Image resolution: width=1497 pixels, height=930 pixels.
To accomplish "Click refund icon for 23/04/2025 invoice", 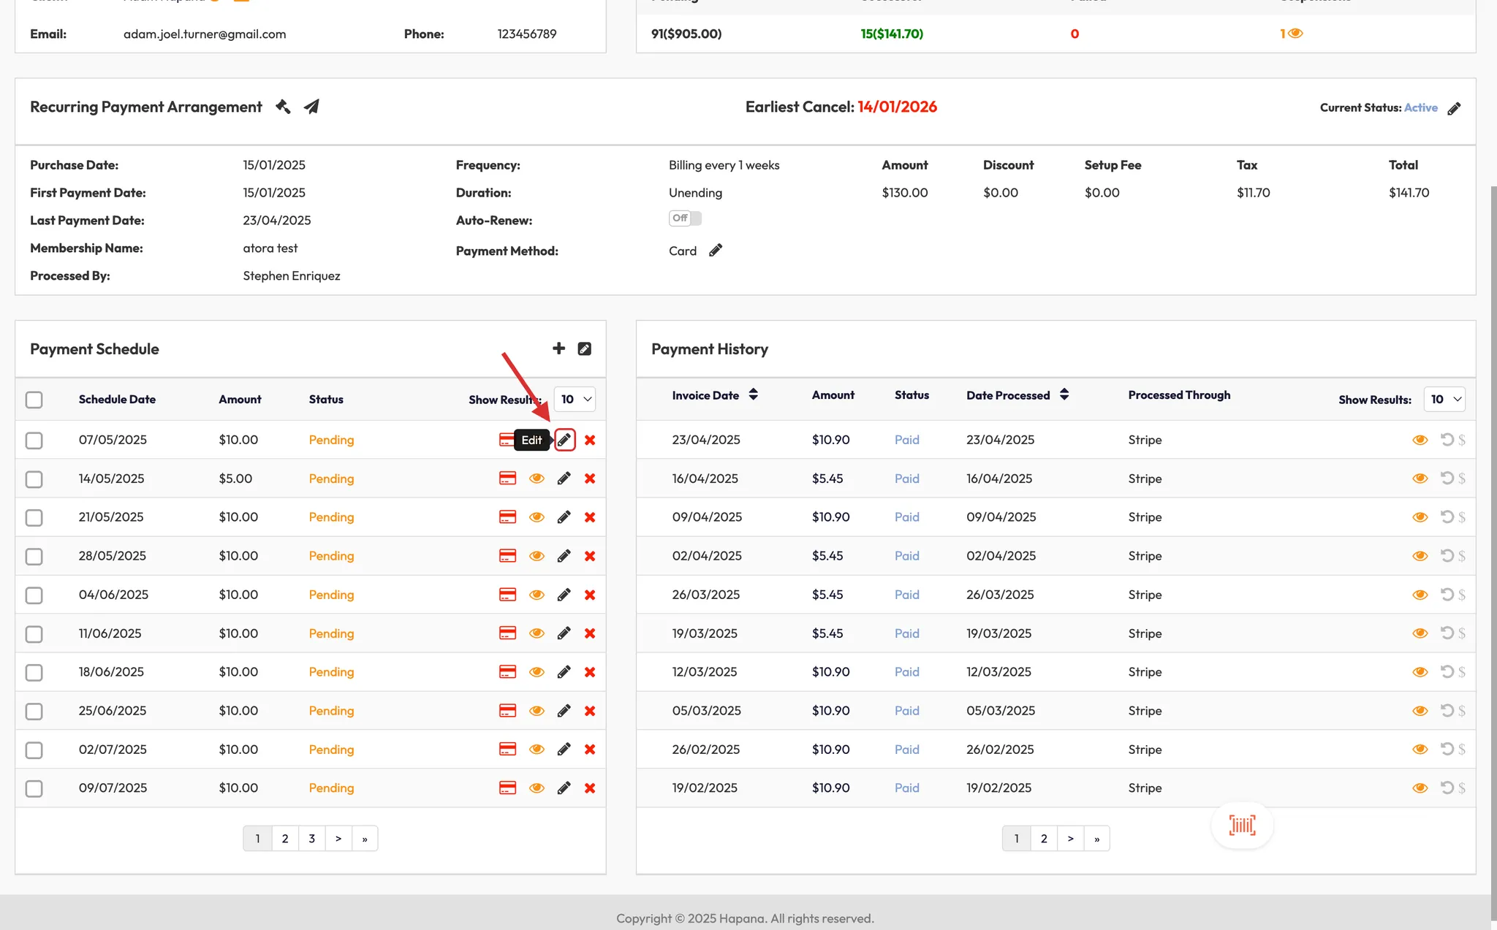I will 1447,440.
